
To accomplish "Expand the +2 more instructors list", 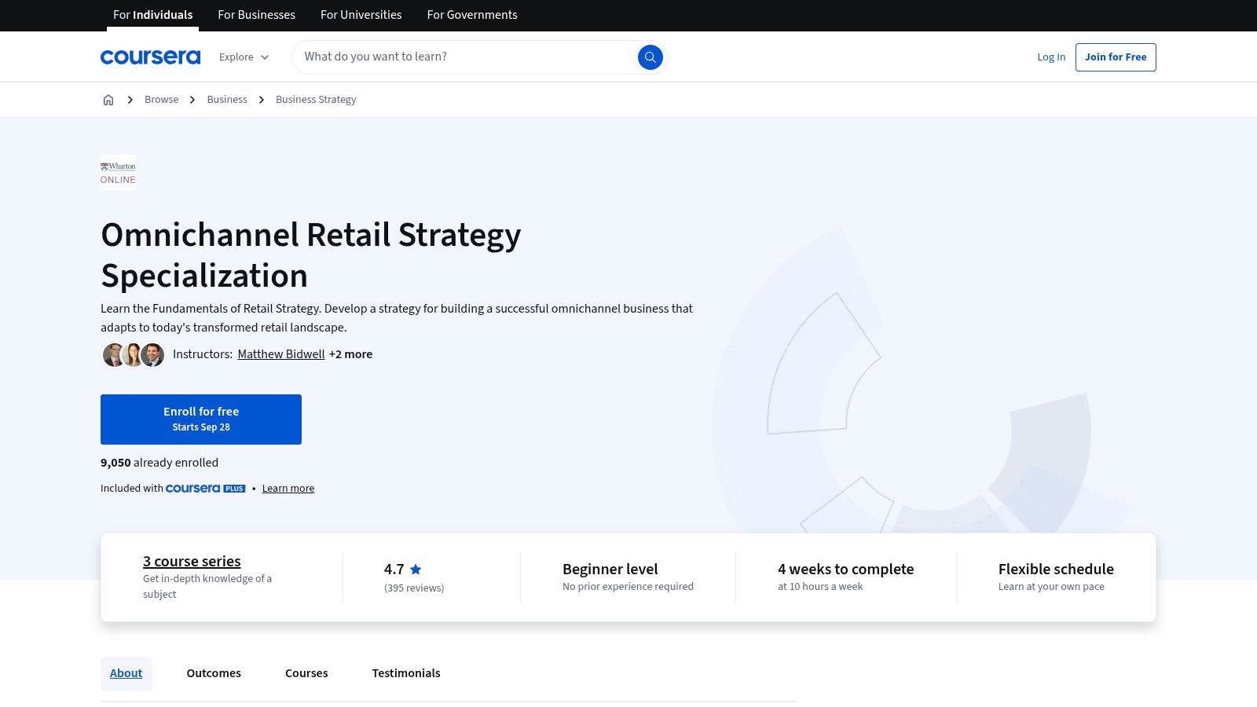I will pos(350,354).
